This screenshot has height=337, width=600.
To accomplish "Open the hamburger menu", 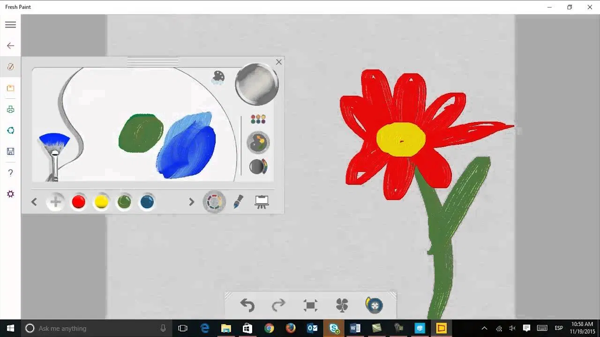I will coord(10,25).
